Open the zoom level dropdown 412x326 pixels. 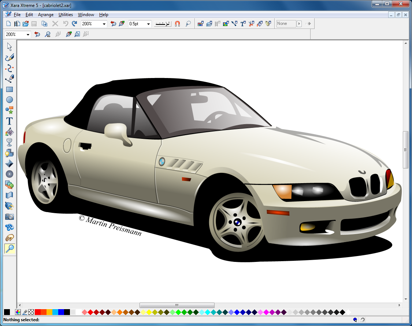pos(103,23)
